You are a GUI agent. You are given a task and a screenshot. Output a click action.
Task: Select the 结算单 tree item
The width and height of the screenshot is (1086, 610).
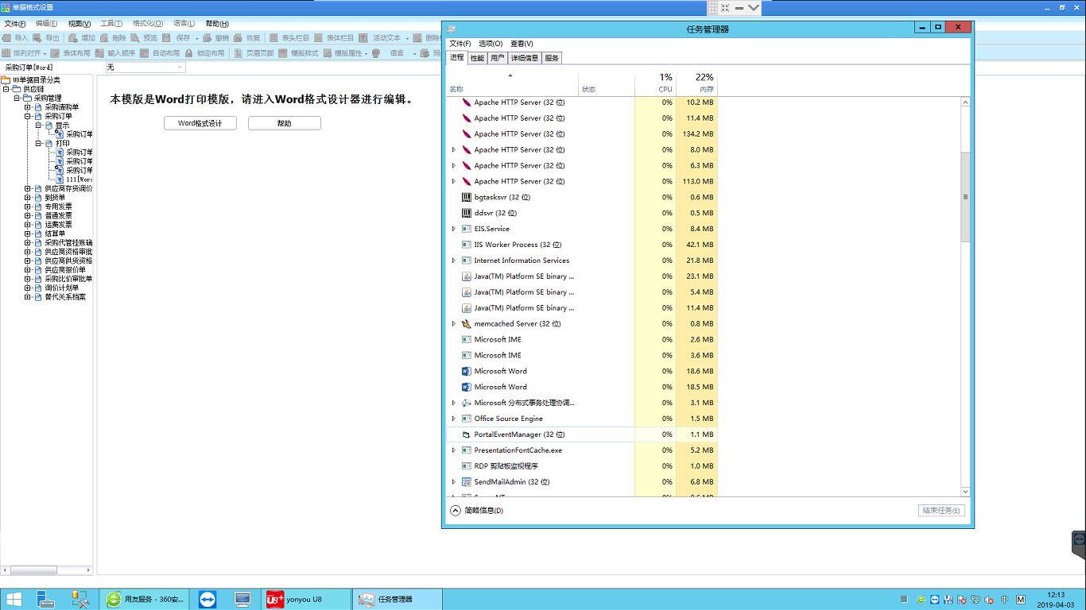pyautogui.click(x=55, y=234)
